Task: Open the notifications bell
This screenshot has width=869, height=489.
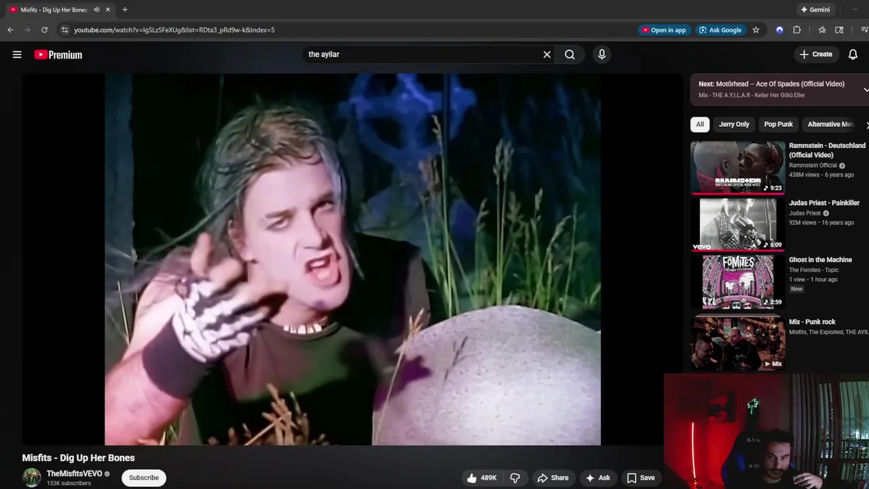Action: (853, 54)
